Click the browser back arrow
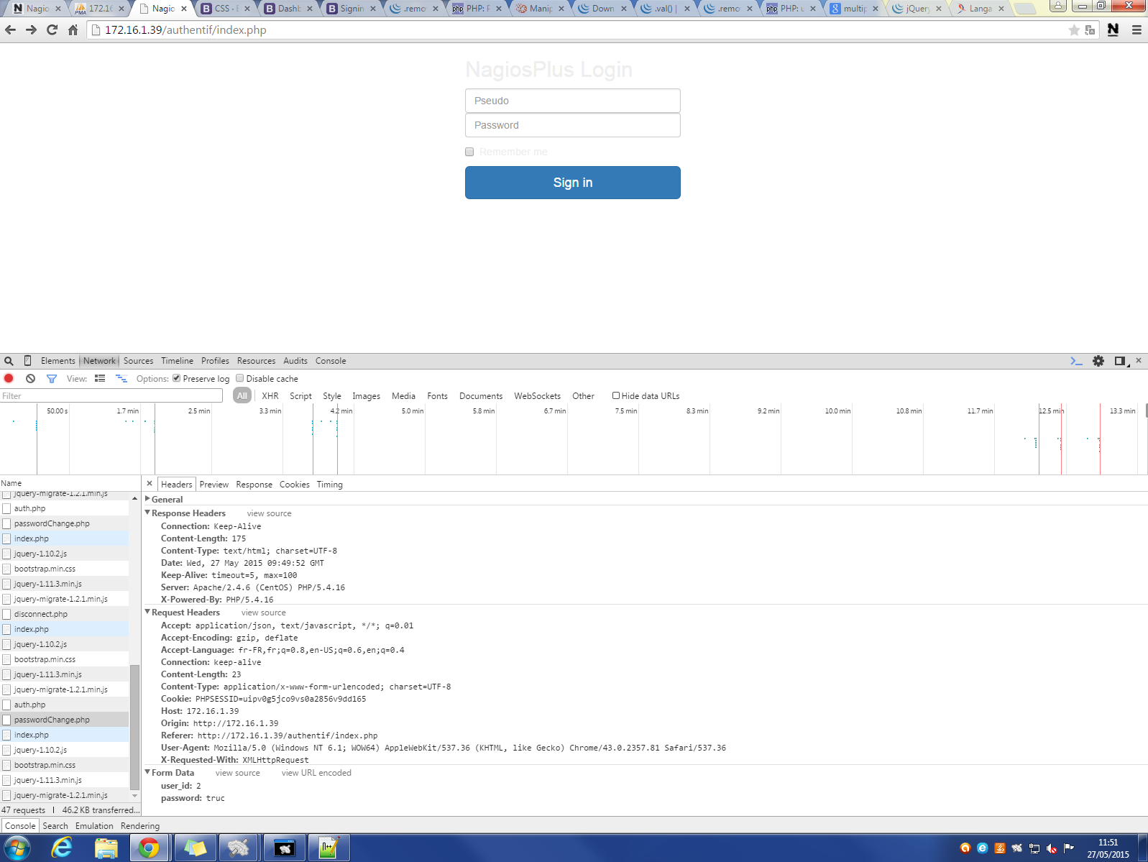Image resolution: width=1148 pixels, height=862 pixels. [10, 30]
